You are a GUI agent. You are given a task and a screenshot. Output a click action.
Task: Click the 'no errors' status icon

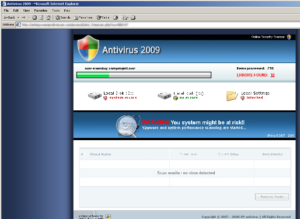[x=176, y=98]
